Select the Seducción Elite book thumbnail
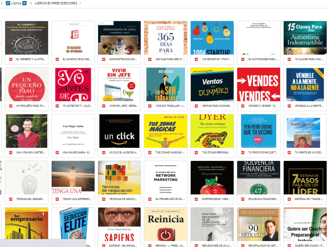 73,223
